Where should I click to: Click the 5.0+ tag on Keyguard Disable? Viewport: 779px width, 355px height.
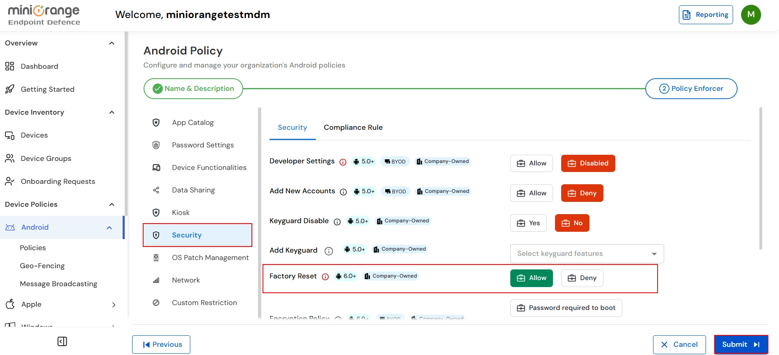[x=358, y=221]
